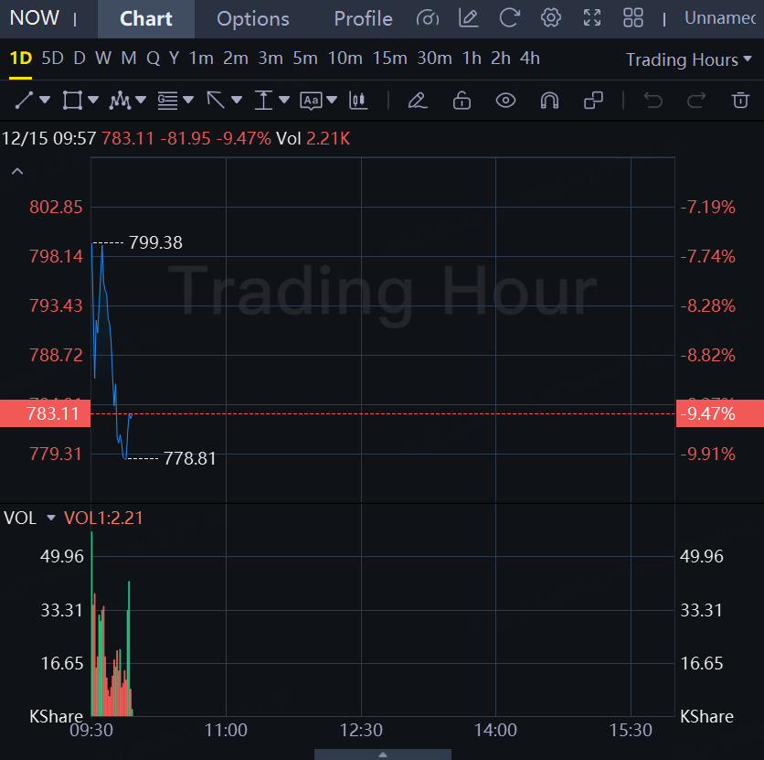Image resolution: width=764 pixels, height=760 pixels.
Task: Toggle the magnet snap mode
Action: tap(549, 101)
